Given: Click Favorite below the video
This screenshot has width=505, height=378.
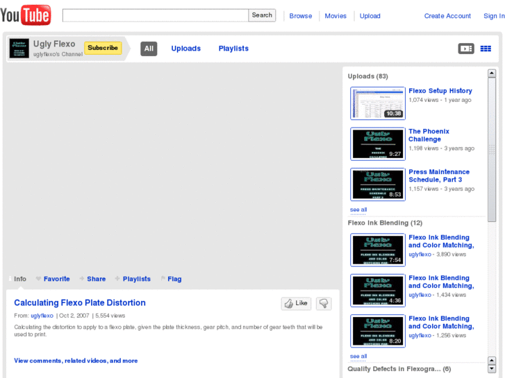Looking at the screenshot, I should (x=57, y=279).
